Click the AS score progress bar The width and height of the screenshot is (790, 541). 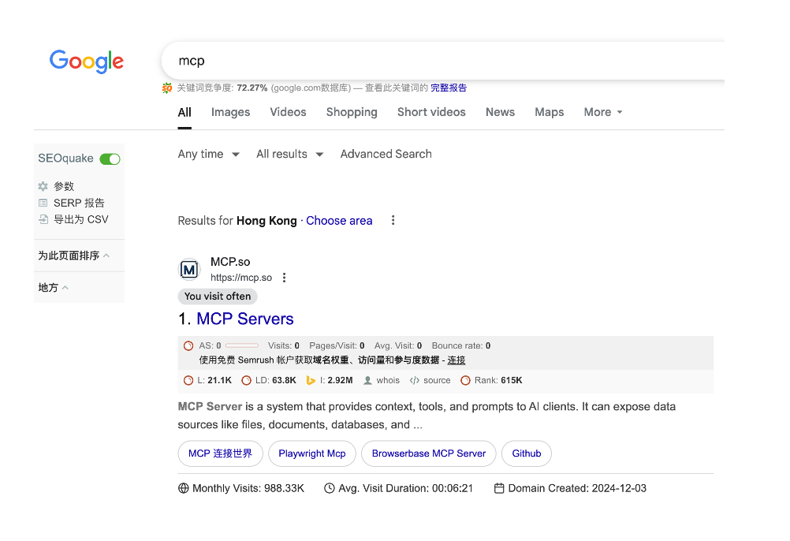(x=242, y=345)
